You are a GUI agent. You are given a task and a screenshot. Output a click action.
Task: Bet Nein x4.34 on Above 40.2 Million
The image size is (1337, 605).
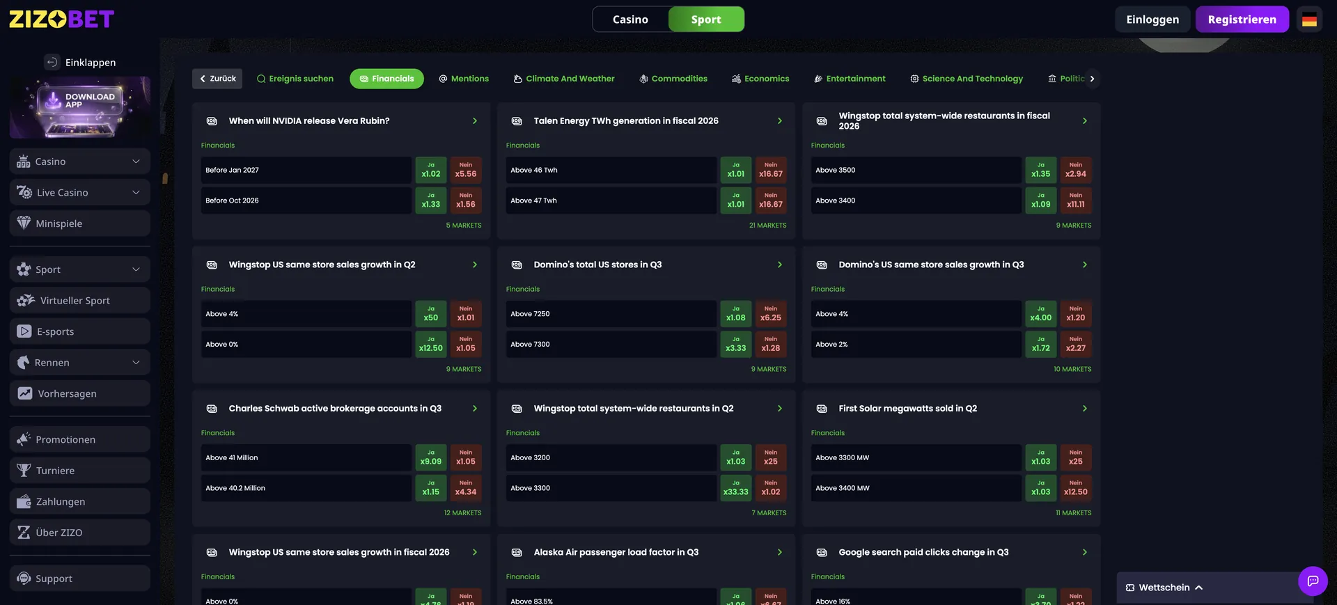pos(466,488)
